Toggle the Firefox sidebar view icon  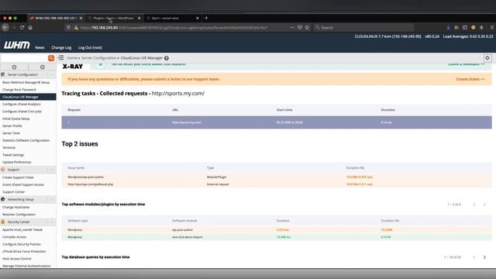coord(465,28)
